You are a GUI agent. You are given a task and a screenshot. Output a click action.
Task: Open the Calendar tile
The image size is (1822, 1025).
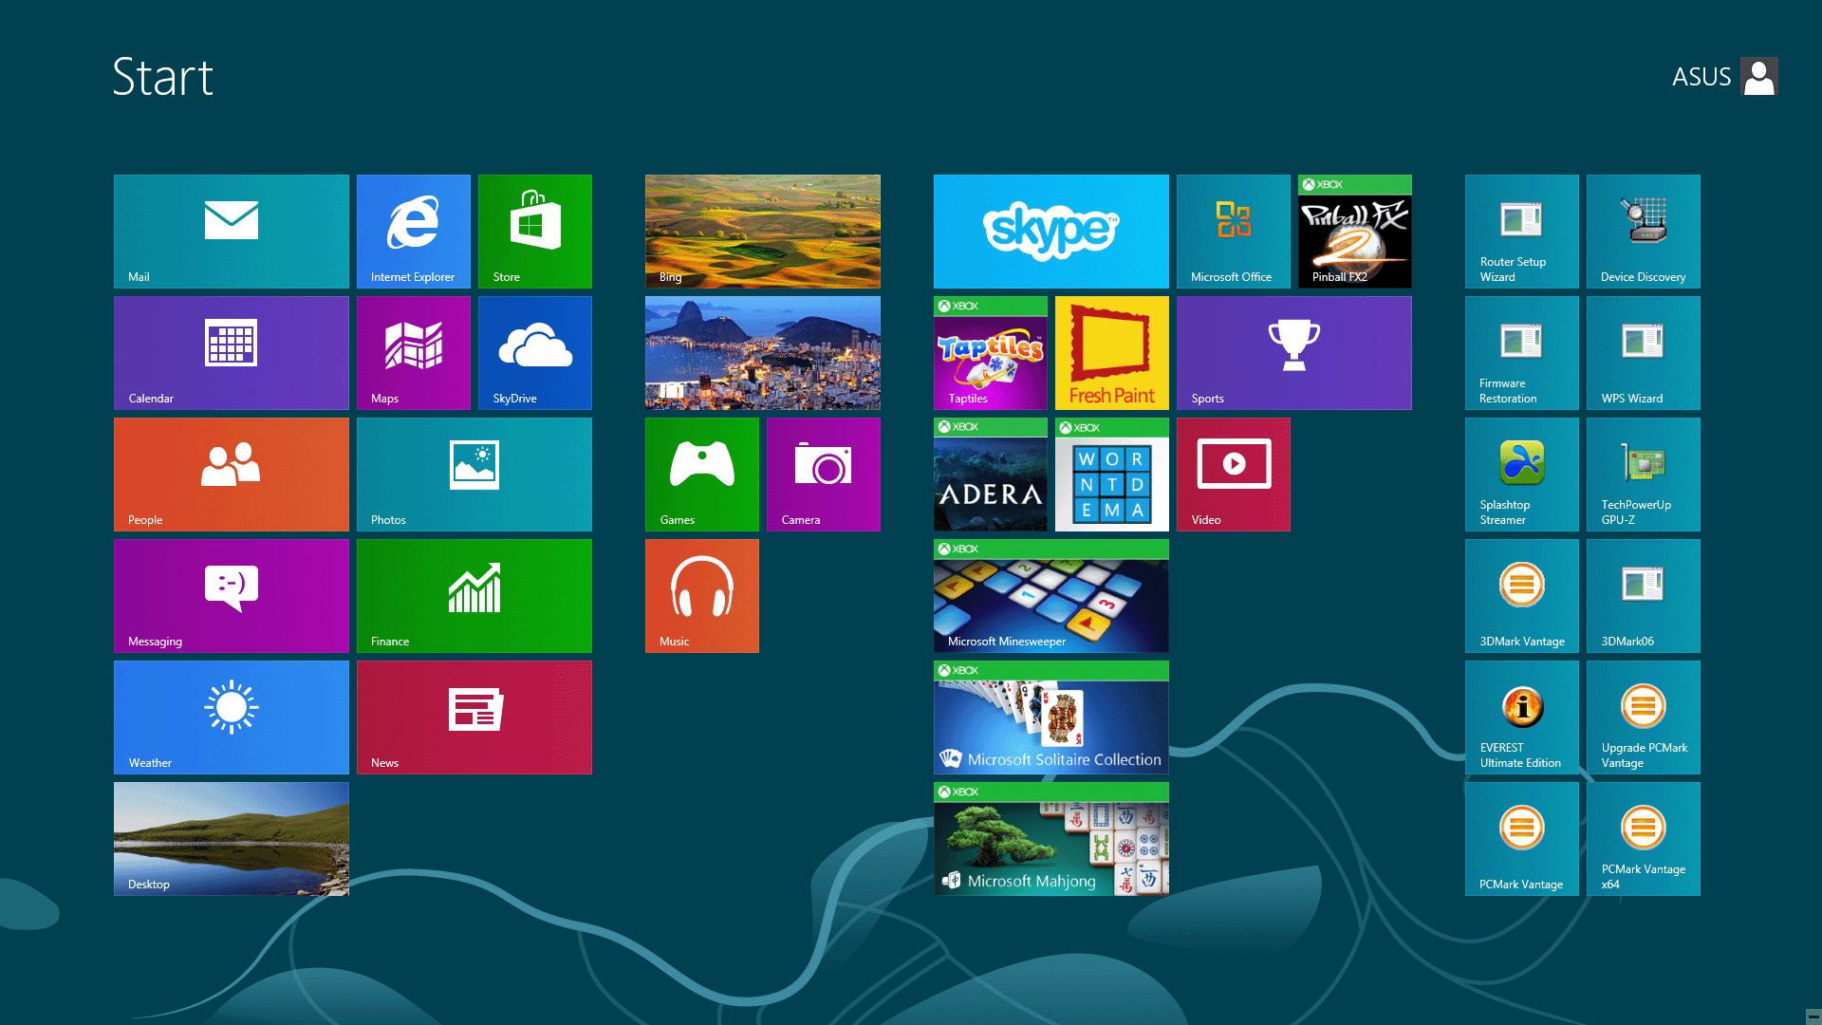232,353
